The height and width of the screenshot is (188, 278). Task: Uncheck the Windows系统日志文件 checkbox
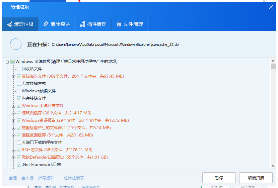tap(19, 106)
